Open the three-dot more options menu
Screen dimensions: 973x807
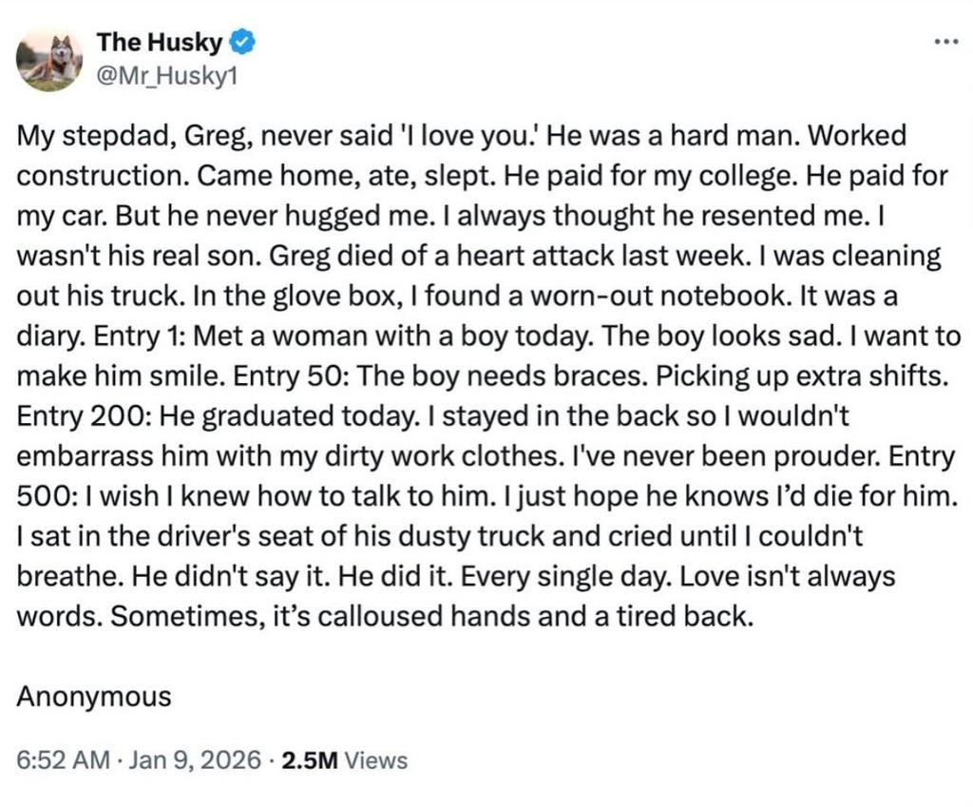[x=945, y=42]
